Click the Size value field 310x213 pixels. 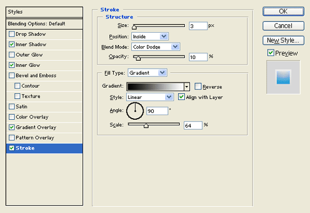198,26
